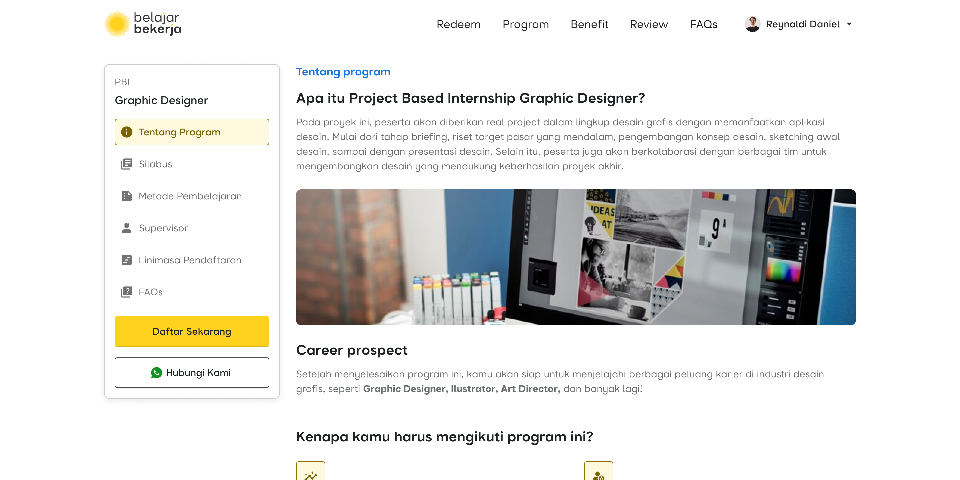Click the WhatsApp icon in Hubungi Kami
960x480 pixels.
tap(157, 373)
